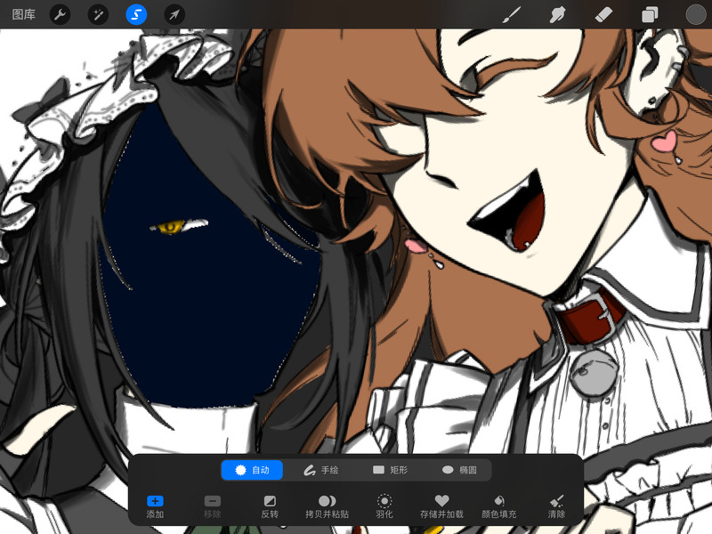The height and width of the screenshot is (534, 712).
Task: Click the 添加 add selection button
Action: (155, 506)
